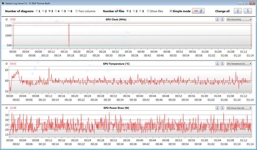The width and height of the screenshot is (257, 150).
Task: Click the up arrow button in GPU Temperature diagram
Action: pos(217,64)
